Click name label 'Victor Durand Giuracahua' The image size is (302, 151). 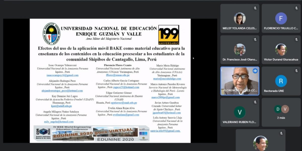(x=281, y=60)
